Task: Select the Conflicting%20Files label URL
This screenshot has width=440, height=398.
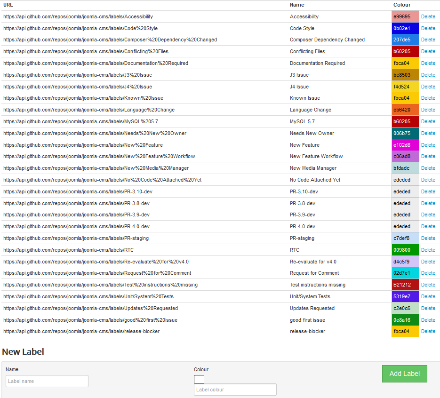Action: [x=86, y=51]
